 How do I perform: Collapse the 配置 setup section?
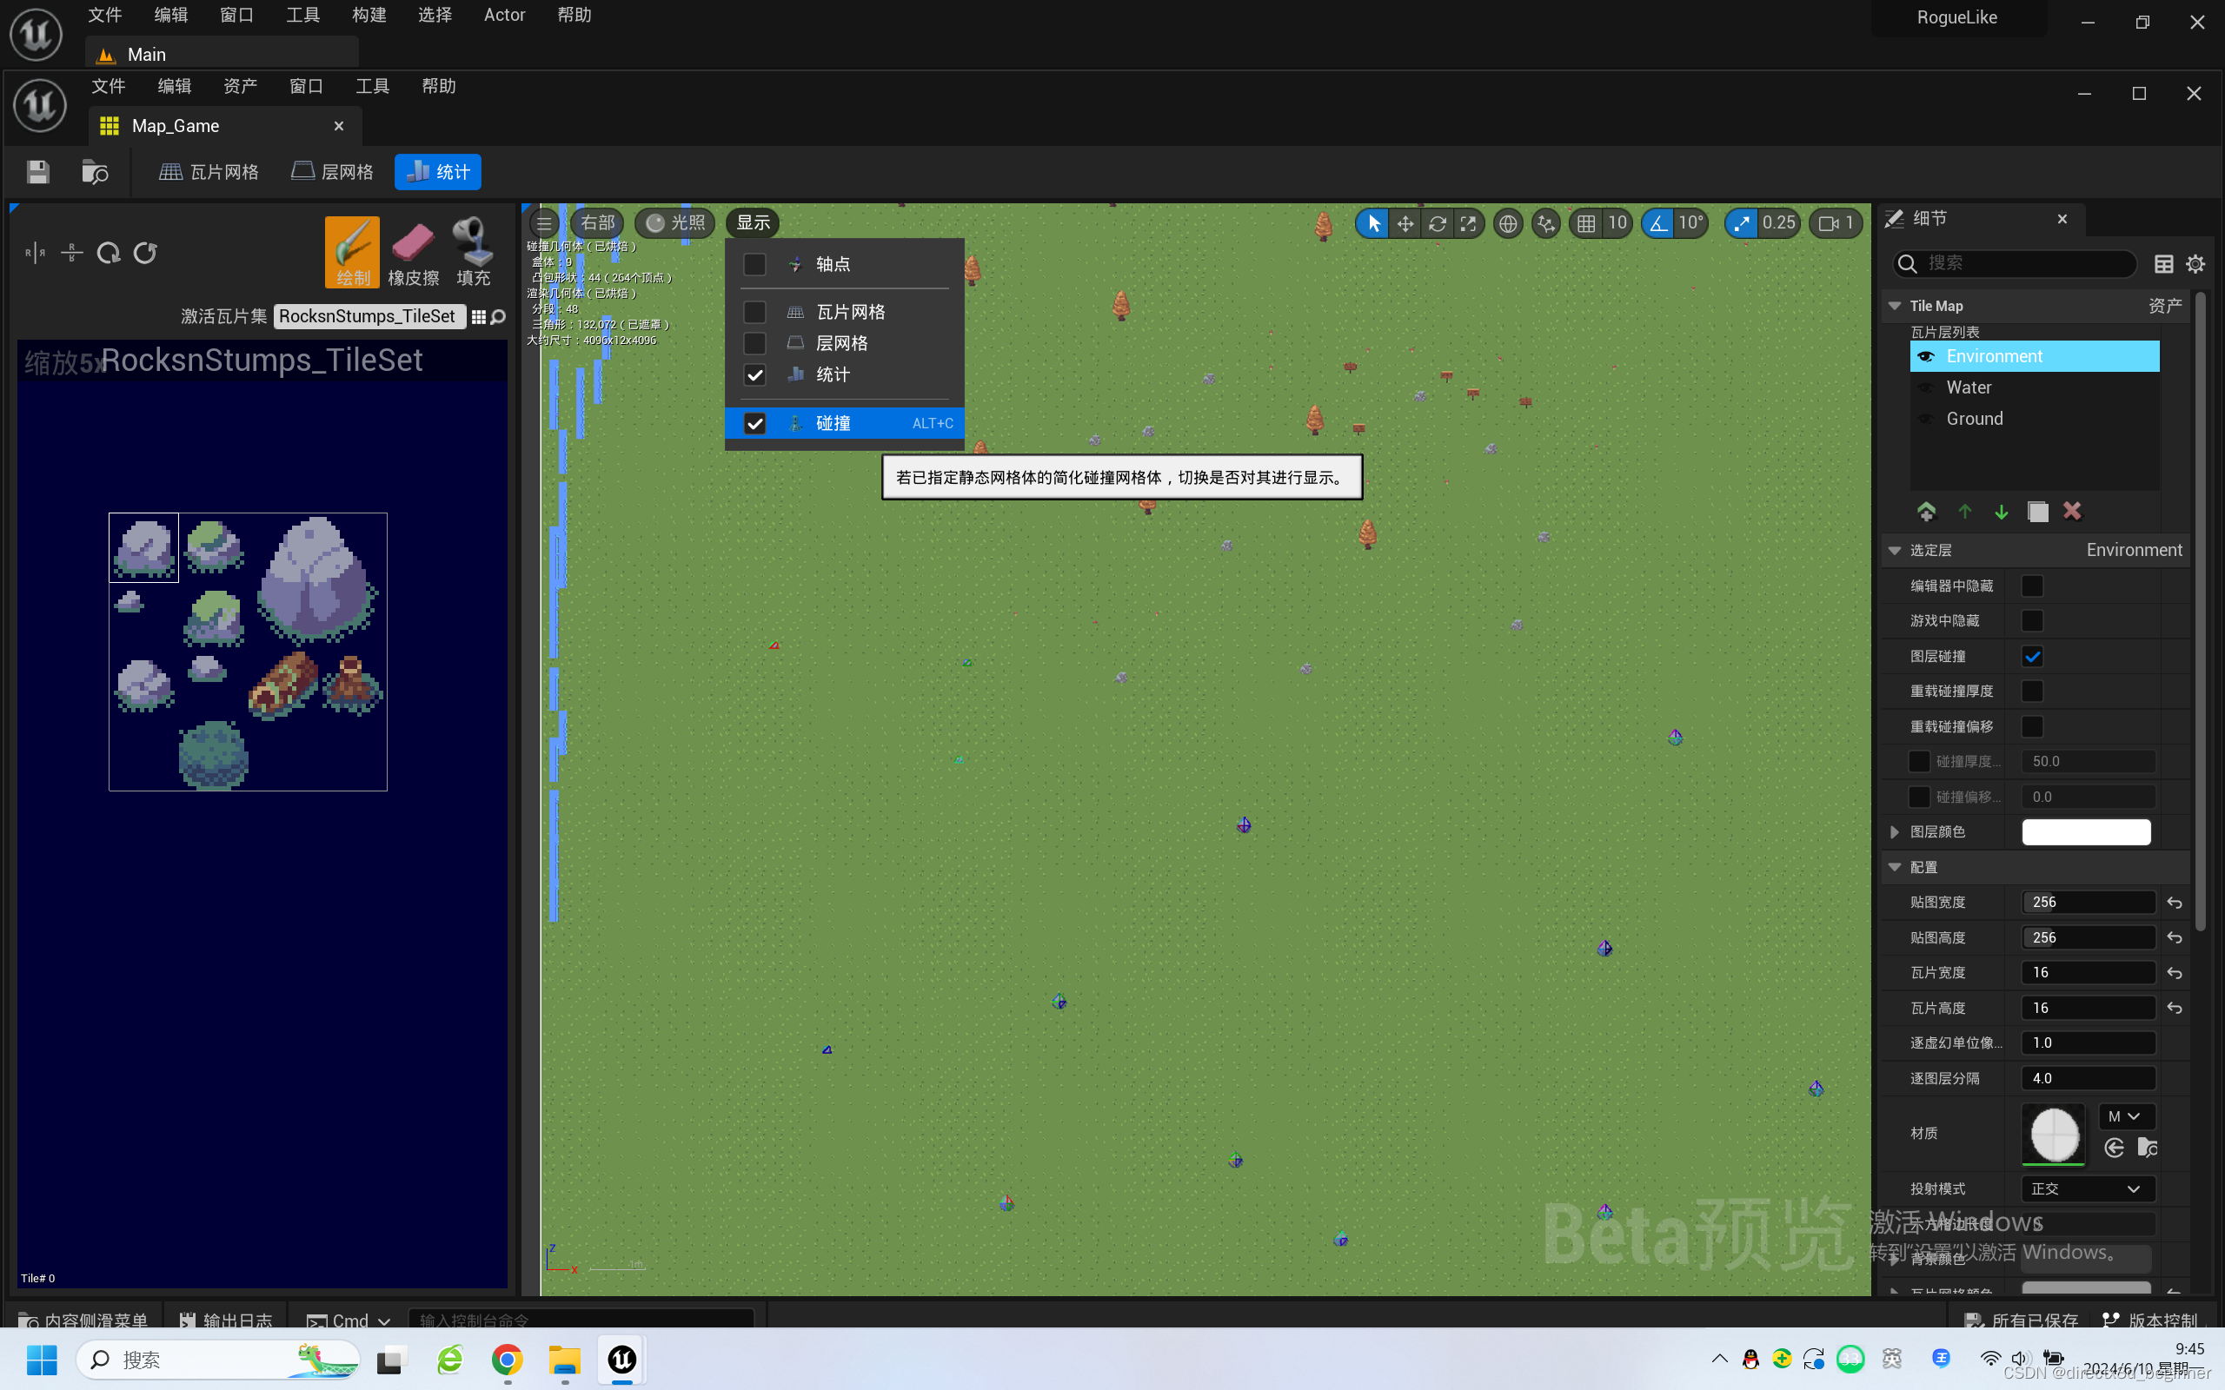[1895, 867]
